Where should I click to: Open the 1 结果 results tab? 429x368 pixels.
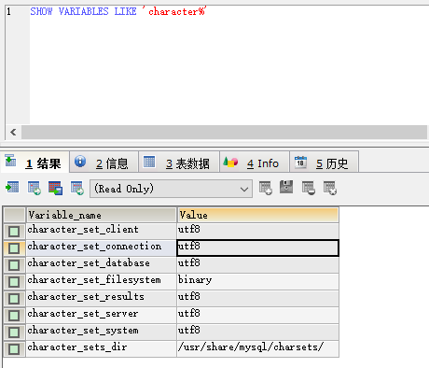coord(35,163)
